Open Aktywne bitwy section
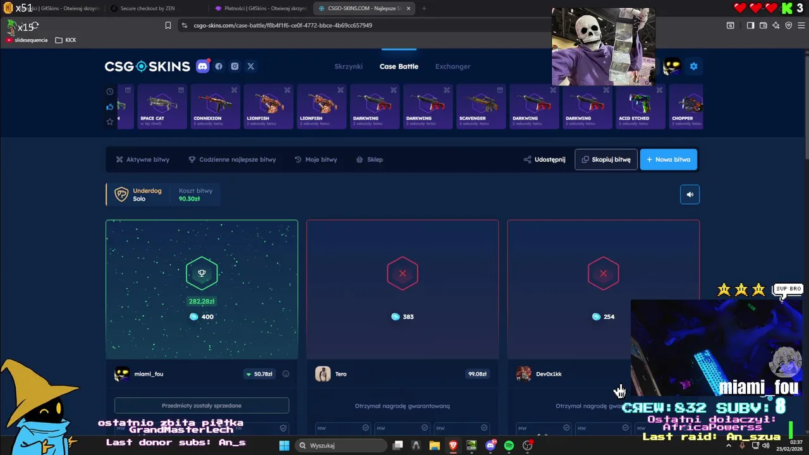809x455 pixels. pos(143,159)
